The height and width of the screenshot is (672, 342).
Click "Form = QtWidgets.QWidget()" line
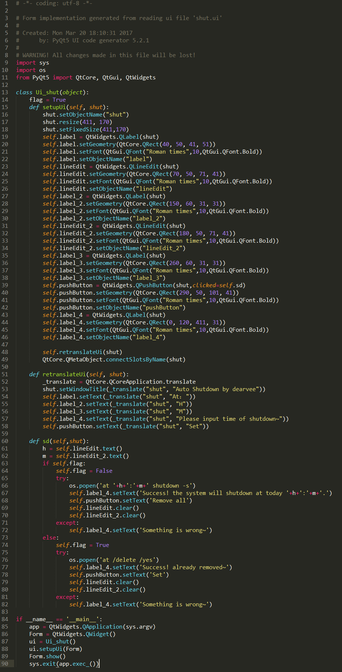click(73, 634)
